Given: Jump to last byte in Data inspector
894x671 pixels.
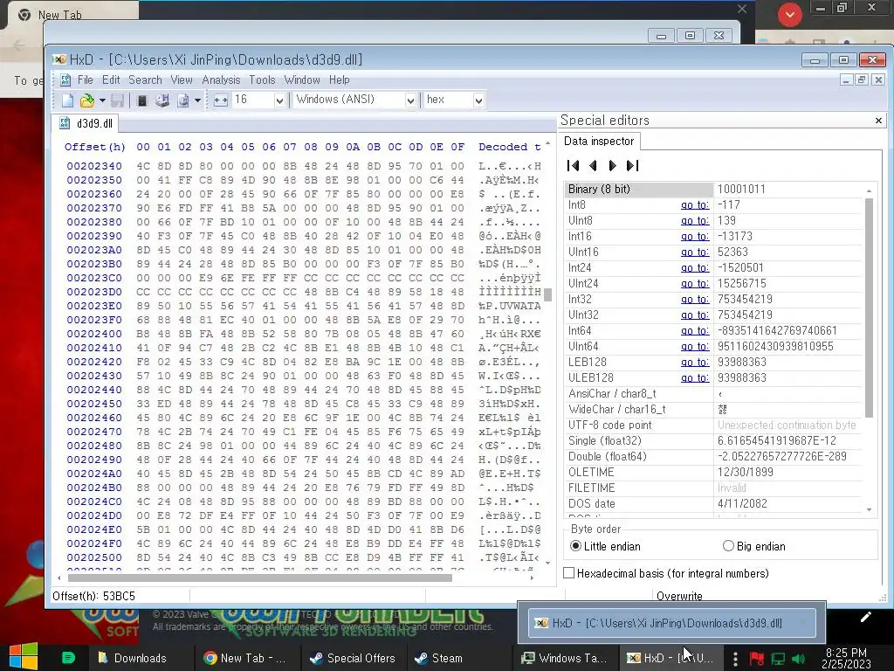Looking at the screenshot, I should coord(632,165).
